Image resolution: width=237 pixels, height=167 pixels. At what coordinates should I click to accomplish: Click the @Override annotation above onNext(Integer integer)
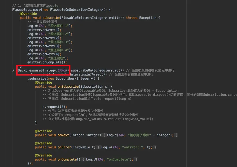pos(43,131)
